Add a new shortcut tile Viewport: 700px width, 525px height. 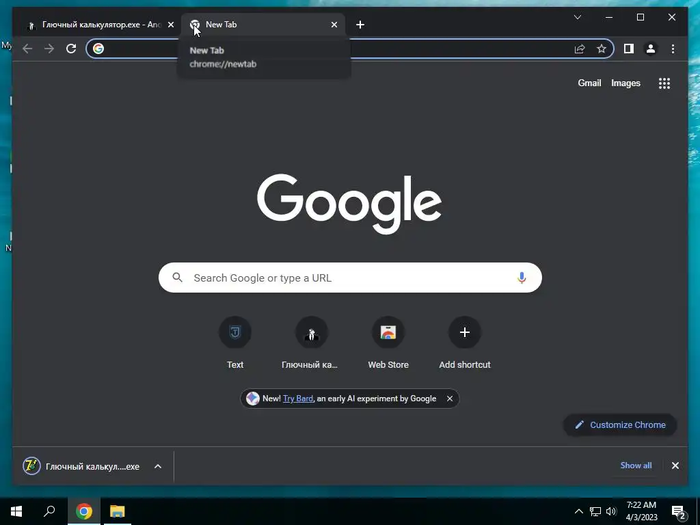pyautogui.click(x=465, y=343)
